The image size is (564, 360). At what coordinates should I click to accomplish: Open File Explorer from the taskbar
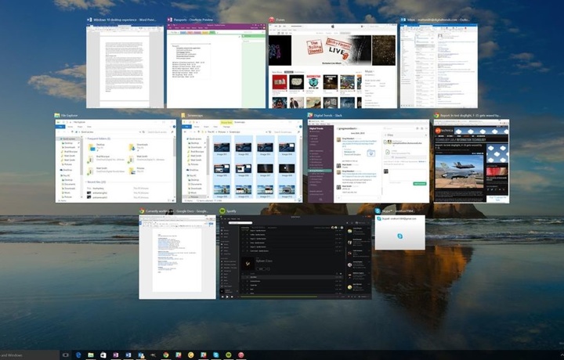pyautogui.click(x=91, y=355)
